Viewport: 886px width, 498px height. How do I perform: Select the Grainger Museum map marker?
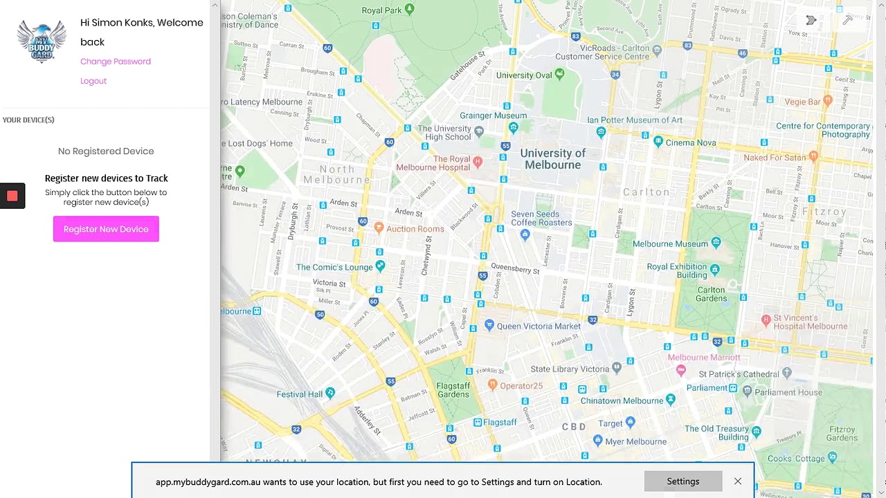click(513, 128)
